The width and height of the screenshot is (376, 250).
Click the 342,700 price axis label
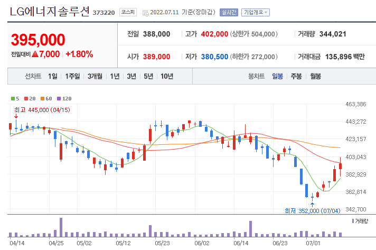(355, 209)
